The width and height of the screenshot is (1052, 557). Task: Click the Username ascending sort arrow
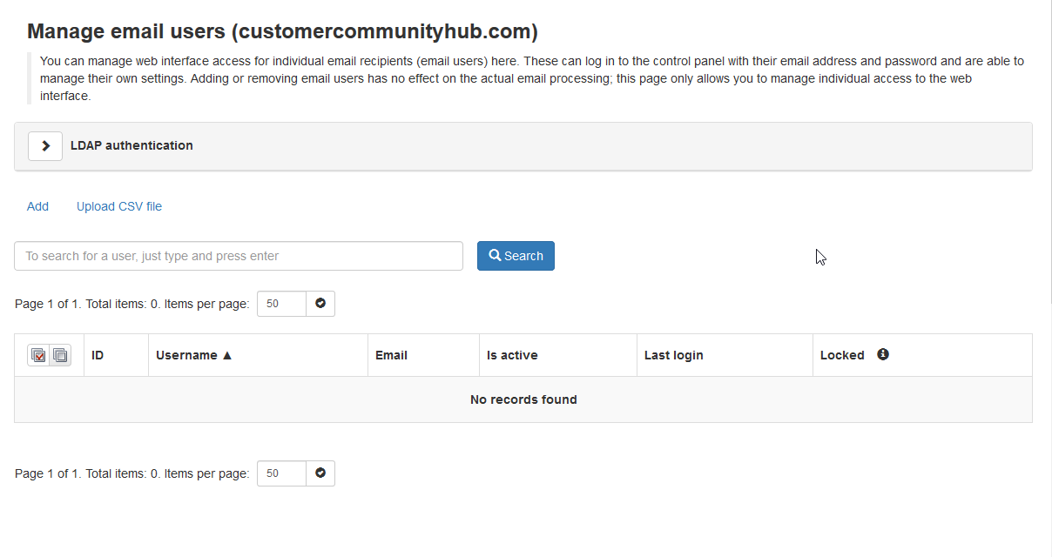[227, 355]
